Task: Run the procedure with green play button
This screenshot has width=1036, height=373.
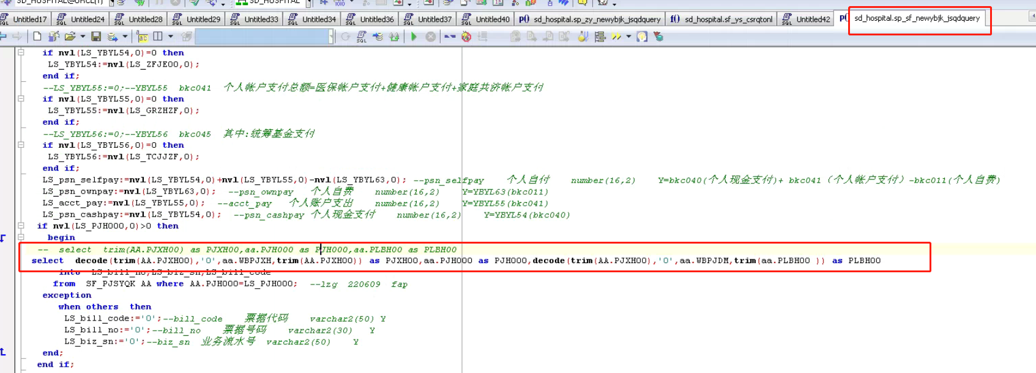Action: tap(414, 37)
